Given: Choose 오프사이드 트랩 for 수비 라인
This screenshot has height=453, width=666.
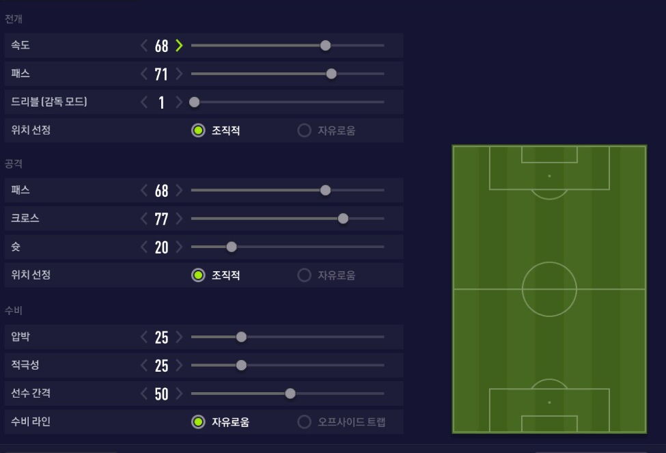Looking at the screenshot, I should (x=305, y=422).
